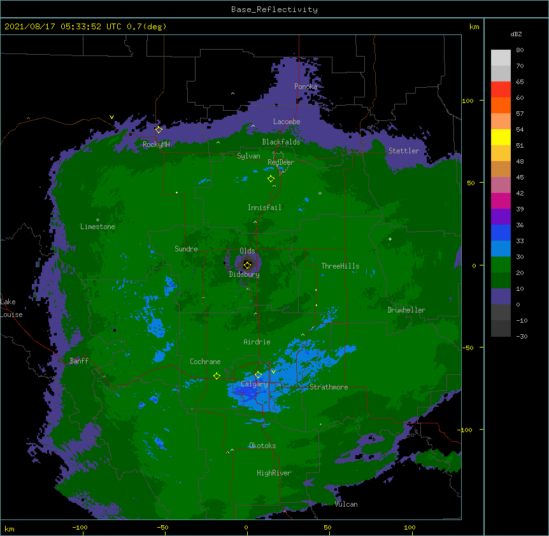Click the -50 km tick on horizontal axis
Viewport: 549px width, 536px height.
162,527
